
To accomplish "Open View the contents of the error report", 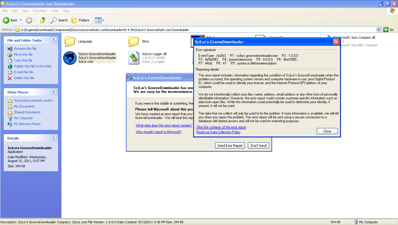I will click(x=221, y=127).
